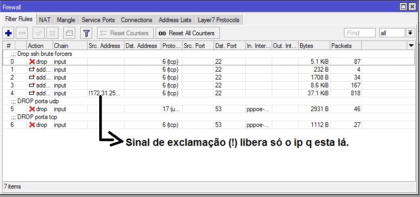The height and width of the screenshot is (197, 420).
Task: Click the 'all' chain combo box field
Action: pos(392,33)
